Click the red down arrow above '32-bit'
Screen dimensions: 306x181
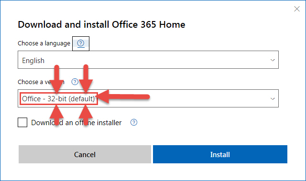[x=56, y=79]
